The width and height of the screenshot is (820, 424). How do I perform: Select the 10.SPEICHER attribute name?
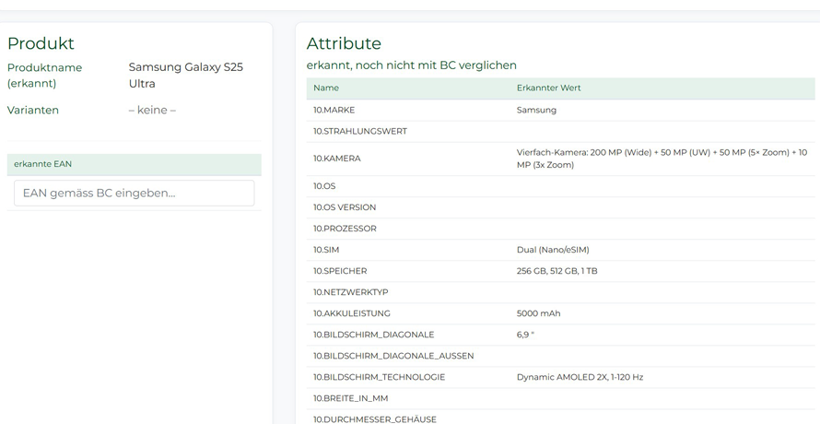tap(340, 271)
